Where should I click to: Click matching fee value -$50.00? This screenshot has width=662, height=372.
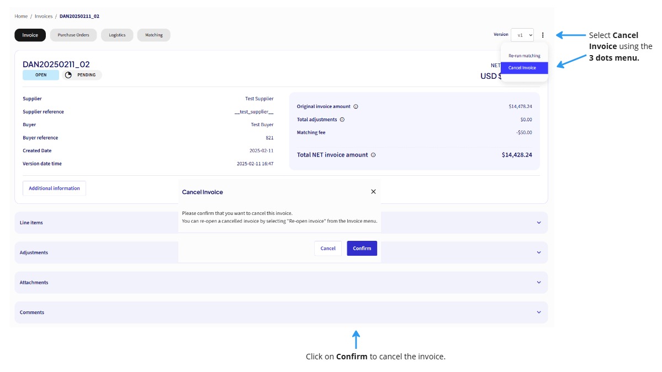[524, 132]
